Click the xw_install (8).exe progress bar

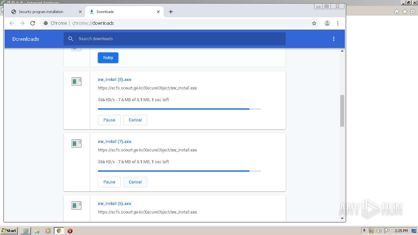point(179,109)
